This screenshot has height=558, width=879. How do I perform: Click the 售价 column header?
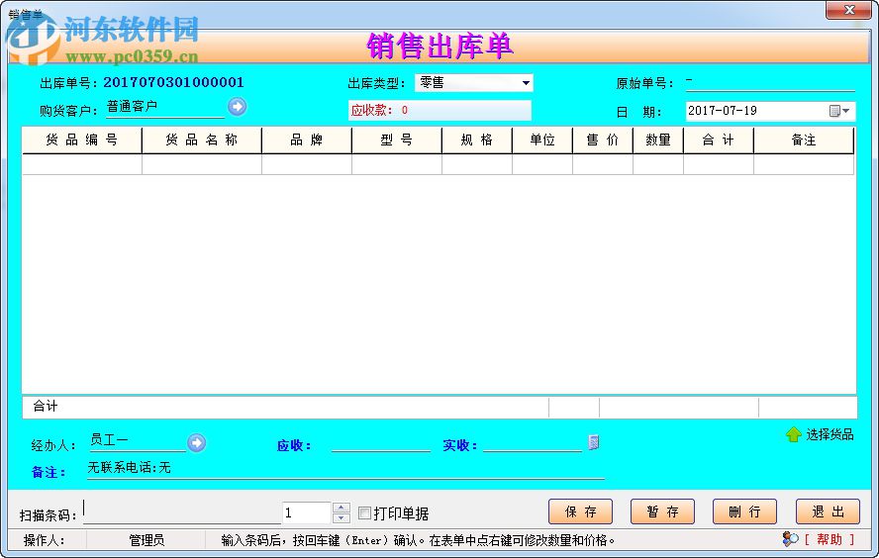(603, 140)
